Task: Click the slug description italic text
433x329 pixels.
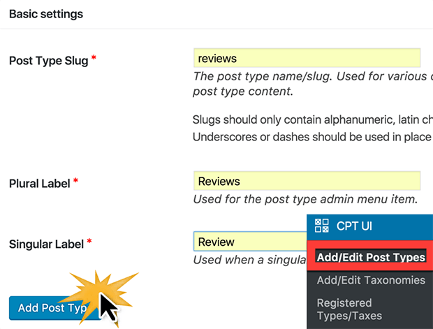Action: tap(313, 84)
